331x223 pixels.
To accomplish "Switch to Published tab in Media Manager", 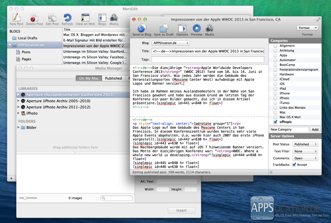I will (113, 78).
